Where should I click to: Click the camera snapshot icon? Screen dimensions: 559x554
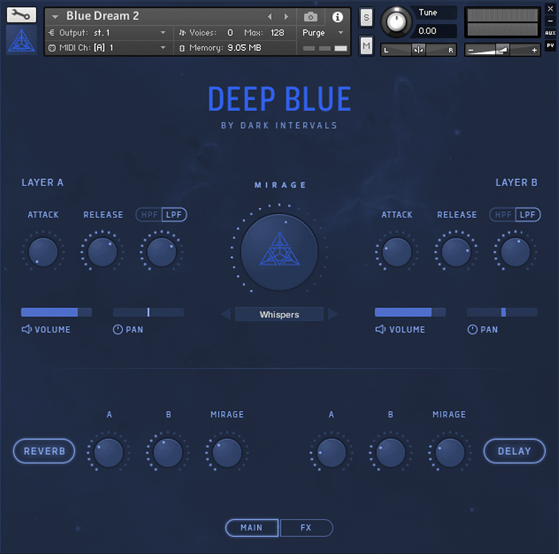click(311, 17)
